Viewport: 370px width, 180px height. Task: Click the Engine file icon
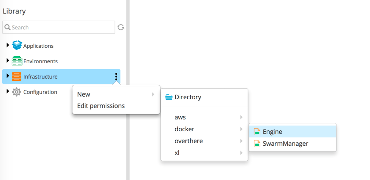[256, 132]
